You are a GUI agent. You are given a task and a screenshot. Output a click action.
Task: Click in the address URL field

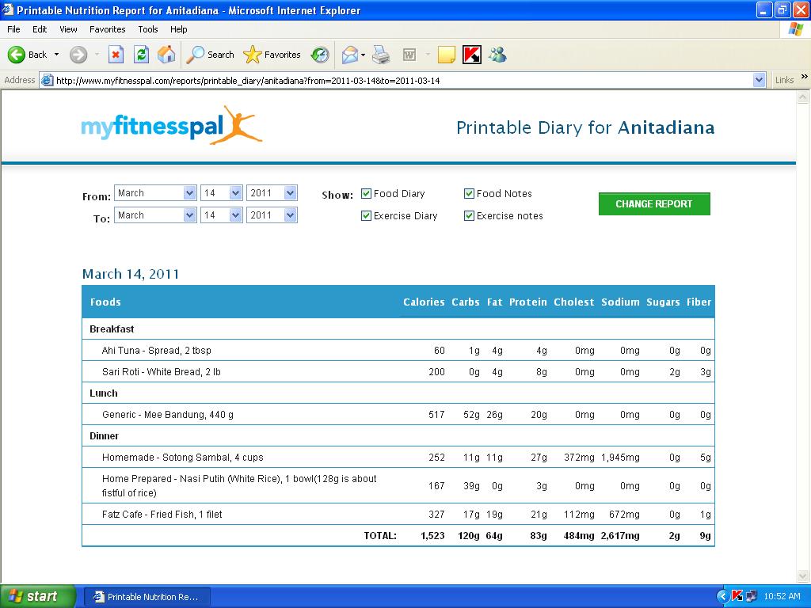[403, 80]
